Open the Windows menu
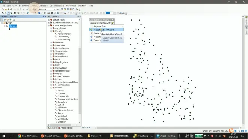This screenshot has height=139, width=248. [82, 6]
